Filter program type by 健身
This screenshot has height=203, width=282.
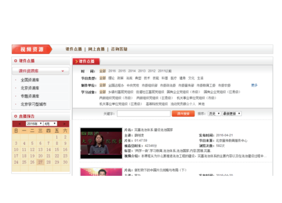(x=182, y=78)
